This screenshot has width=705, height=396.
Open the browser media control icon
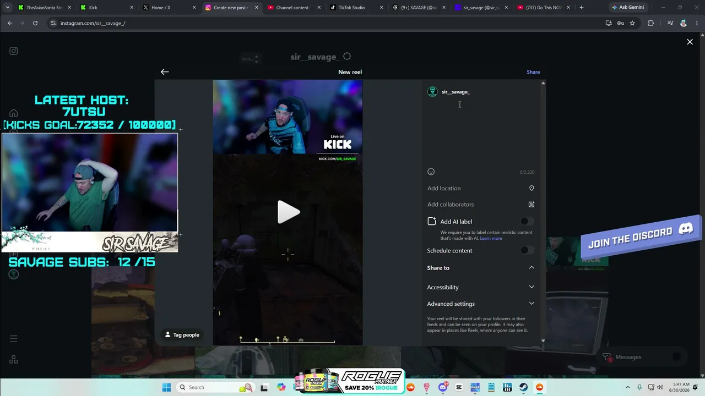point(670,23)
